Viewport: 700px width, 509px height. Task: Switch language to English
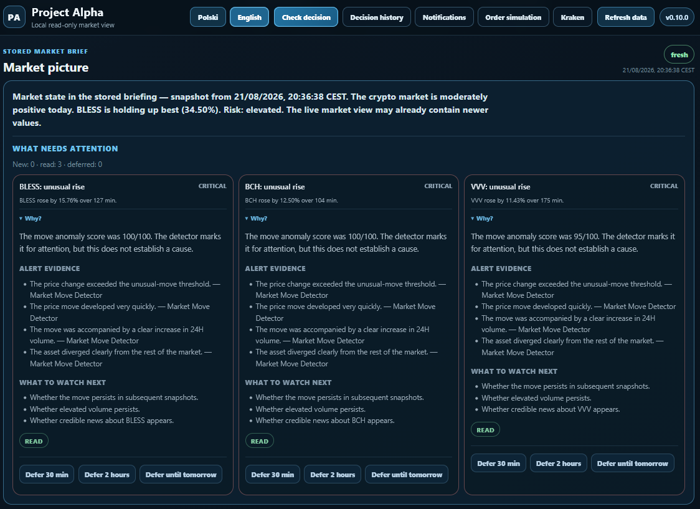[250, 17]
